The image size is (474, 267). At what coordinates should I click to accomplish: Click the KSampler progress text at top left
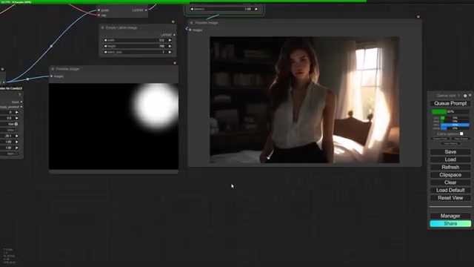click(16, 1)
